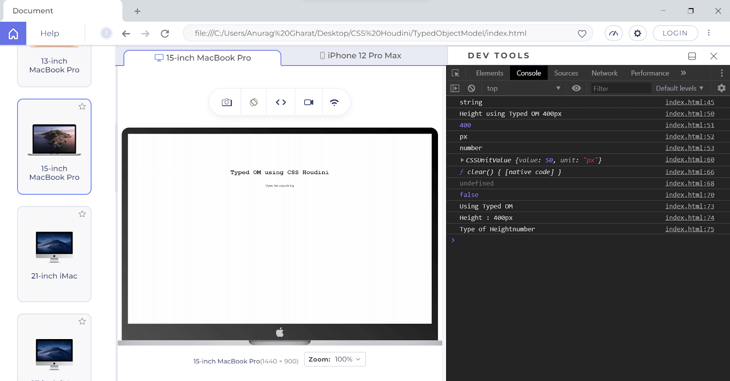Select the Console tab

tap(529, 73)
